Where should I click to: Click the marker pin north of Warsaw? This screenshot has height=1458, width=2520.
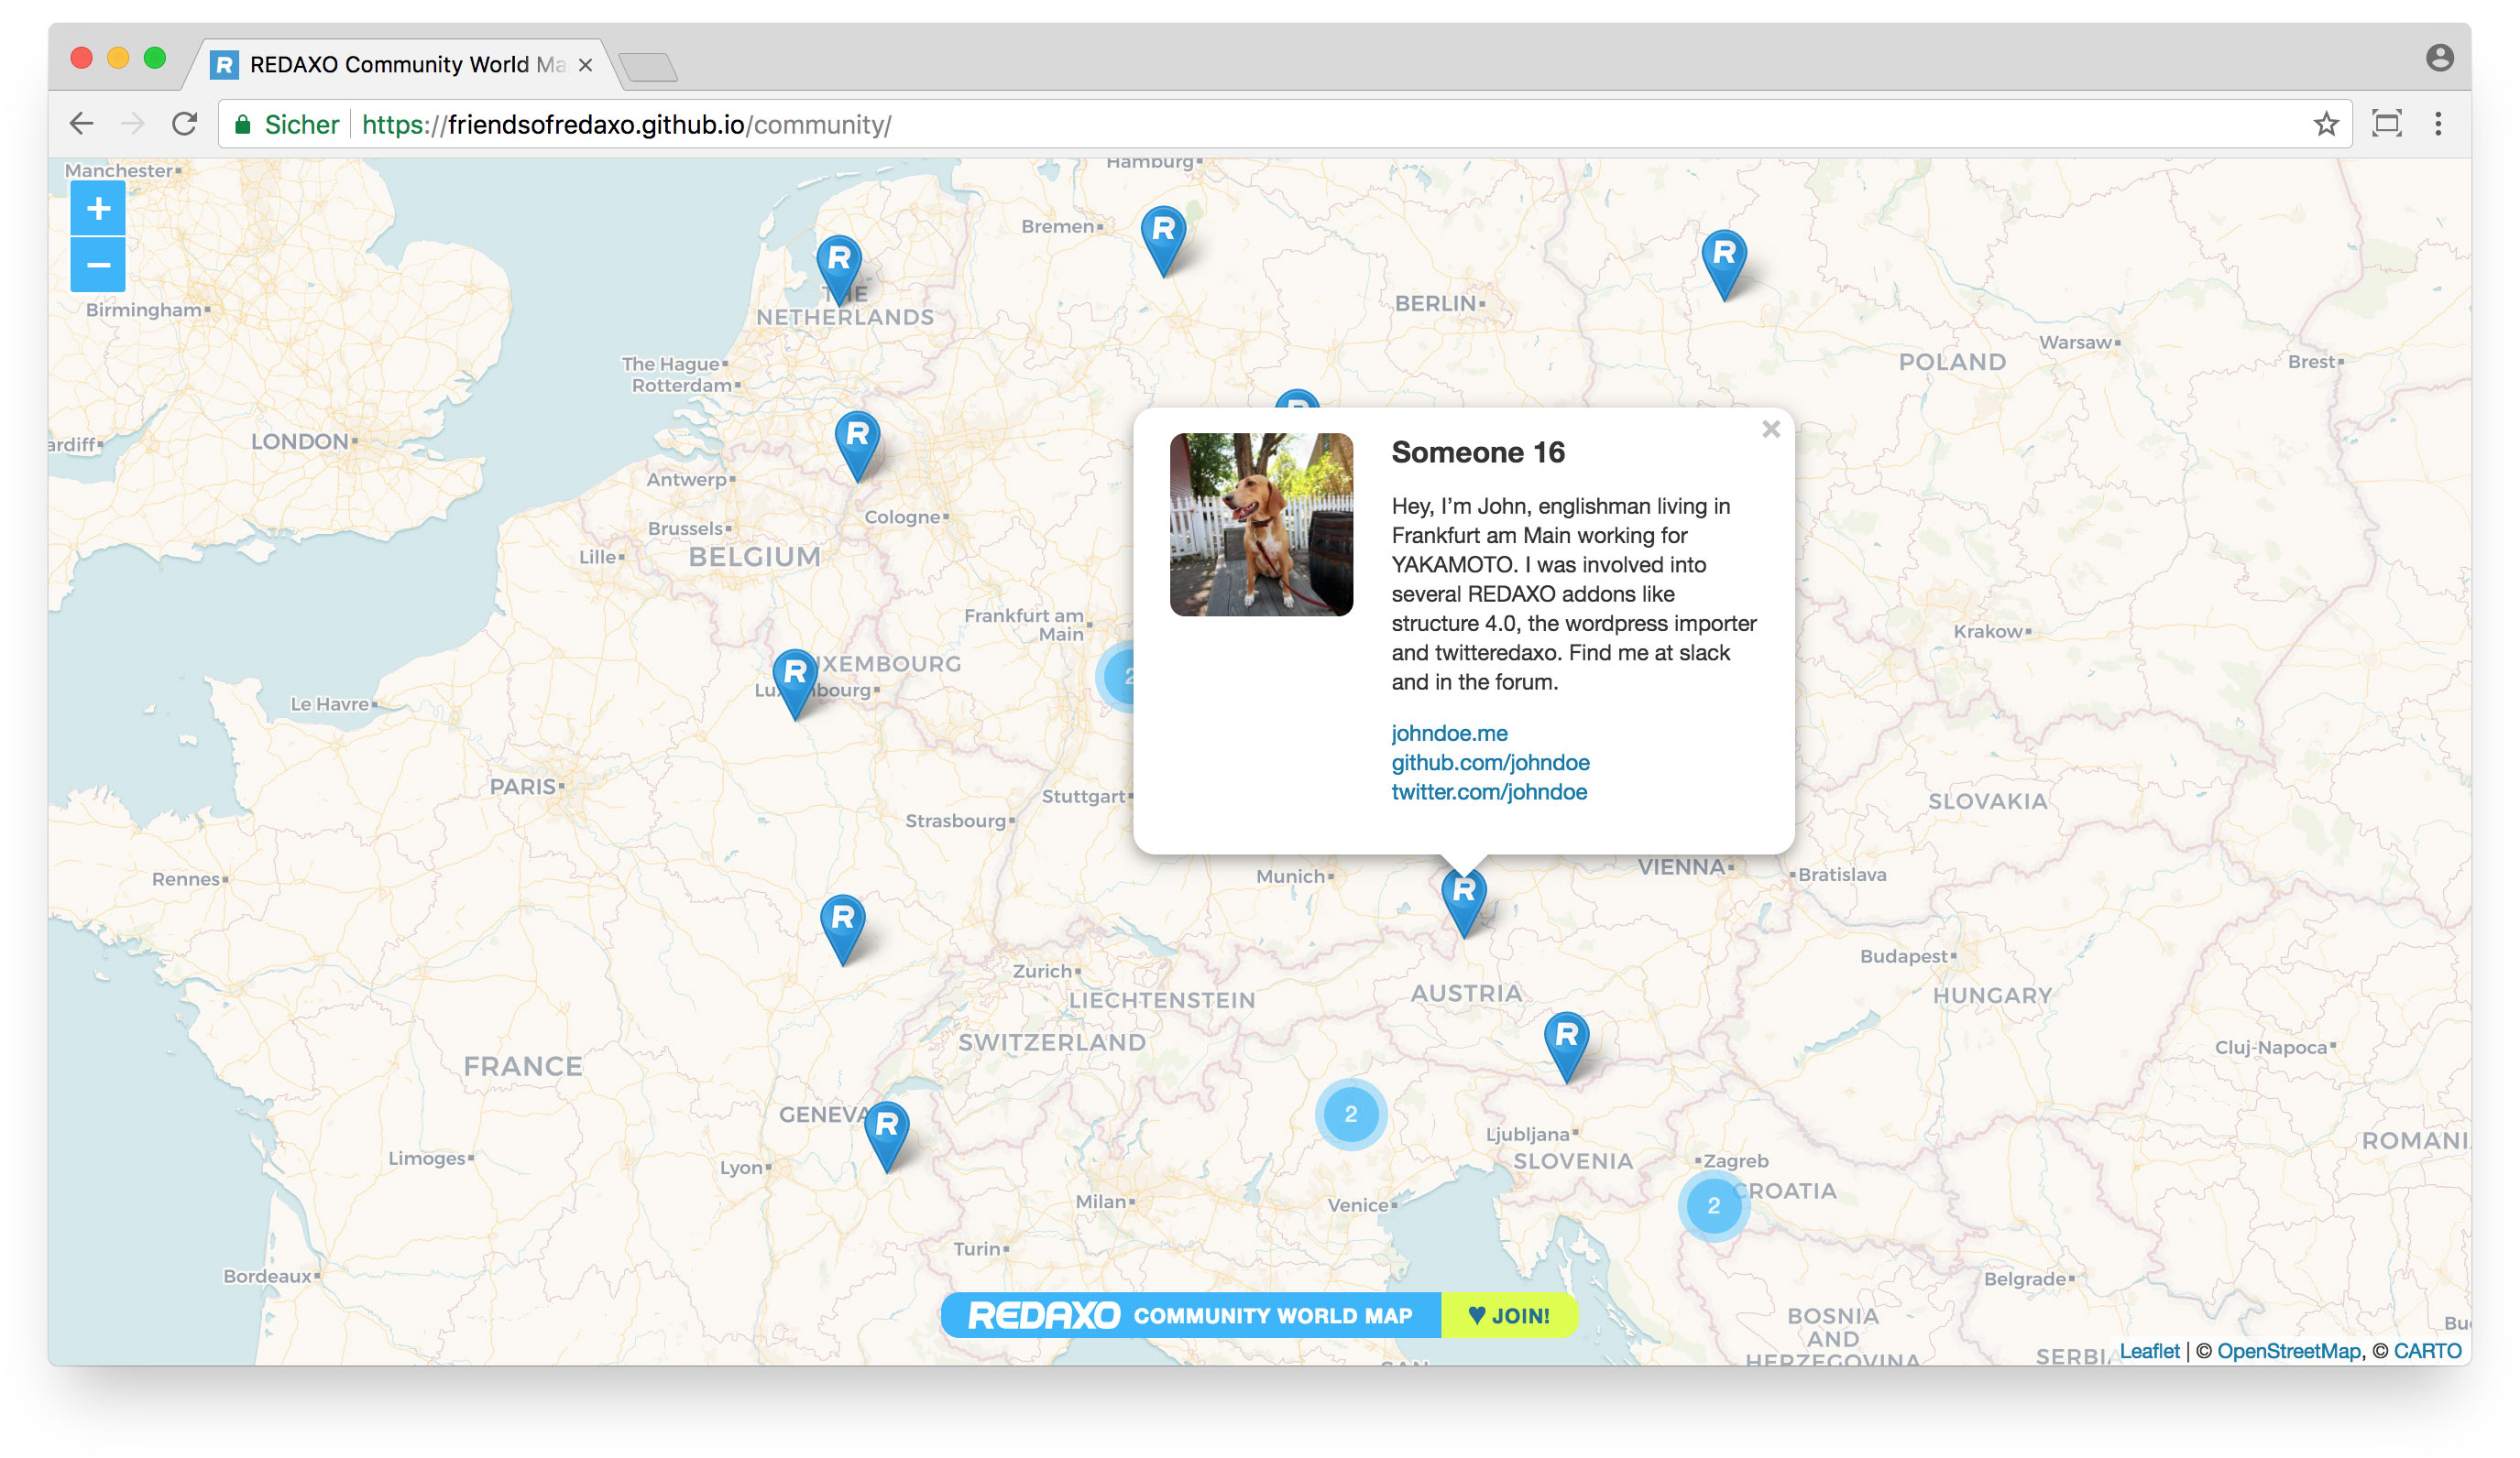click(x=1724, y=260)
